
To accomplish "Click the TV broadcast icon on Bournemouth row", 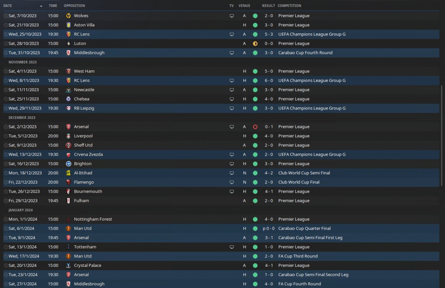I will pos(232,191).
